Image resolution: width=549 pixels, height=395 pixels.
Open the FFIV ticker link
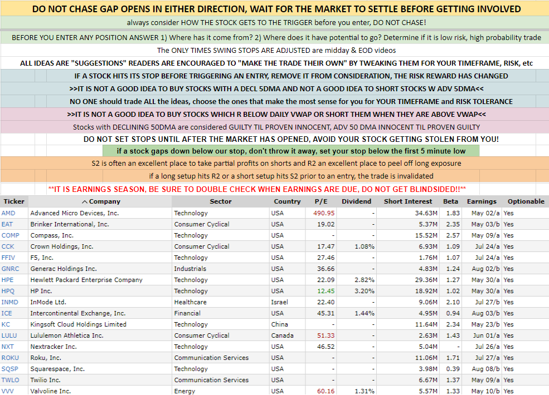tap(8, 258)
